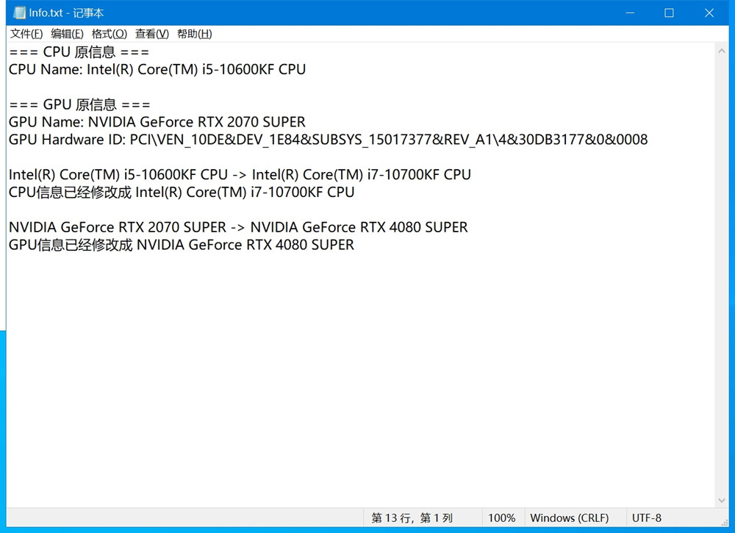The image size is (735, 533).
Task: Click the 100% zoom status entry
Action: point(503,518)
